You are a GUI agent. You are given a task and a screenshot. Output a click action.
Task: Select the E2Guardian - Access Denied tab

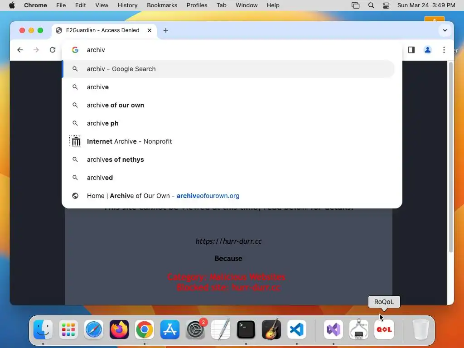pyautogui.click(x=104, y=30)
